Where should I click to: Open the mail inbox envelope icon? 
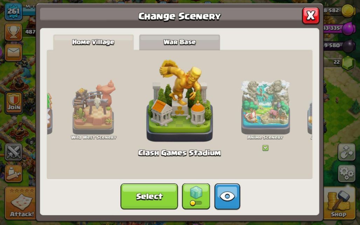tap(13, 52)
